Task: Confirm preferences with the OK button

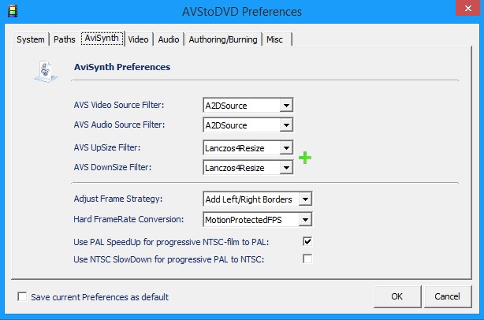Action: click(397, 296)
